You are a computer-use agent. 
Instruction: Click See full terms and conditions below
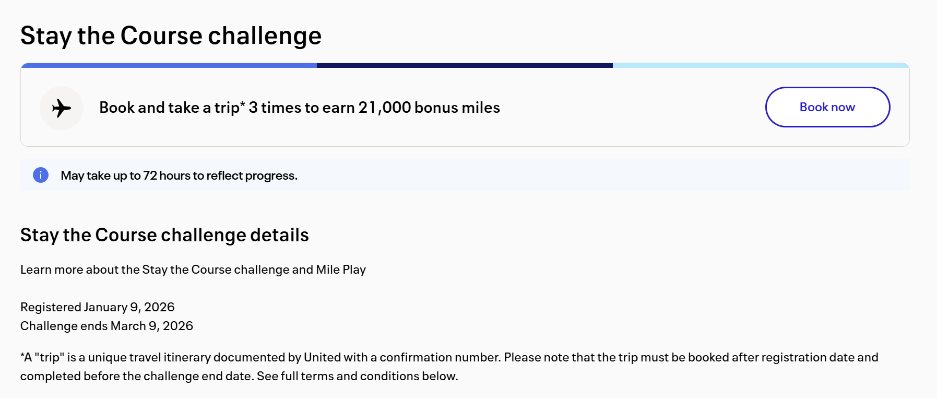[x=357, y=376]
